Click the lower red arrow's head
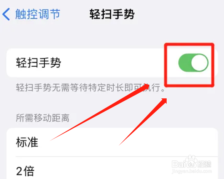The image size is (224, 179). tap(163, 101)
